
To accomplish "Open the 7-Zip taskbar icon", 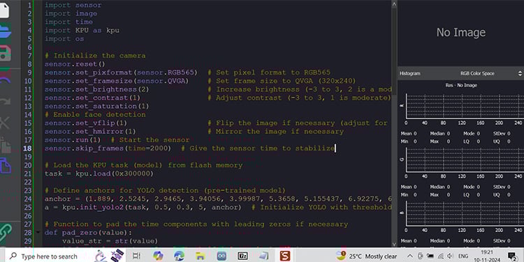I will click(242, 256).
